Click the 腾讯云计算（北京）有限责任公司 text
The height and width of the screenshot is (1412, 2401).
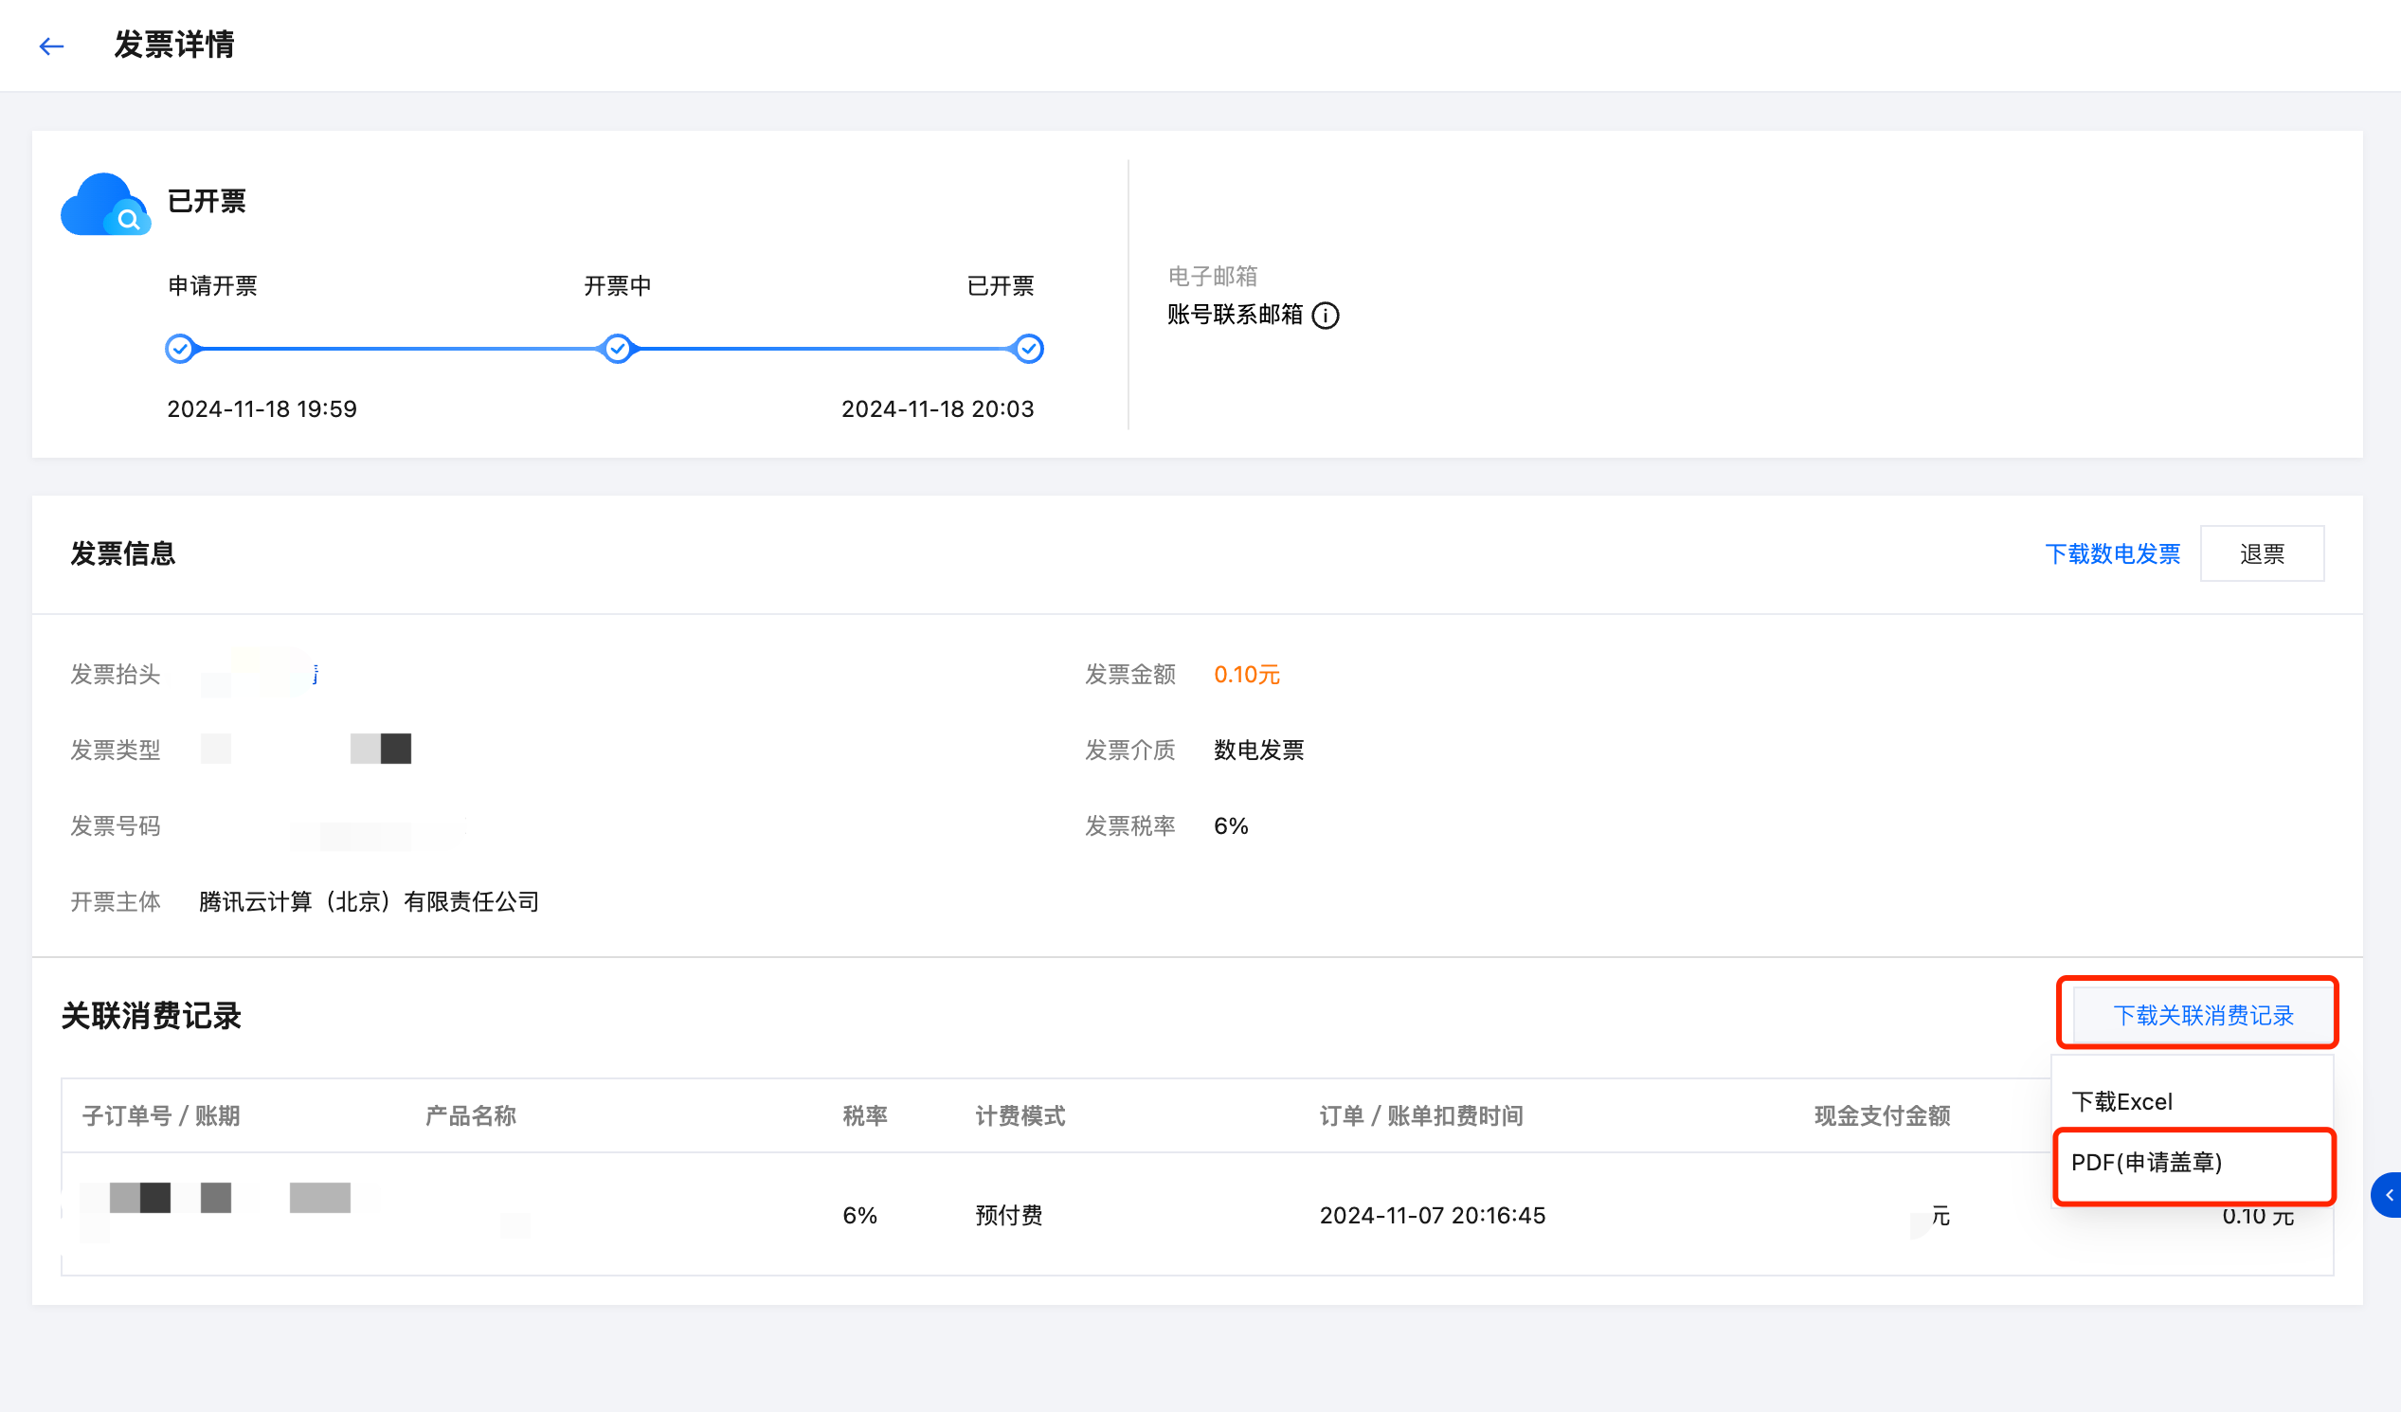369,901
